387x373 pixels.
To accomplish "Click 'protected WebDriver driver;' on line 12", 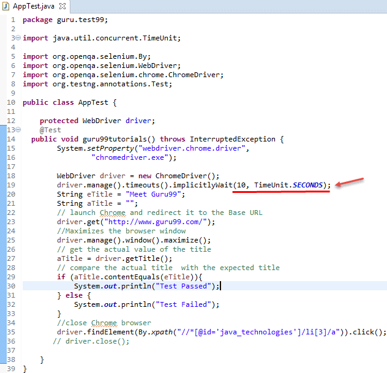I will [x=97, y=121].
